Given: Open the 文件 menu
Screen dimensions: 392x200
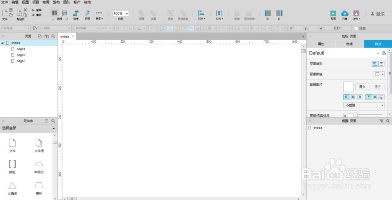Looking at the screenshot, I should tap(5, 2).
